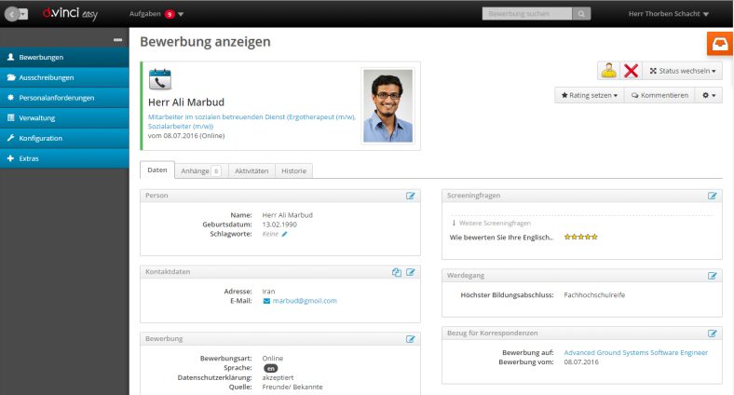Open the Rating setzen dropdown
734x395 pixels.
click(590, 95)
